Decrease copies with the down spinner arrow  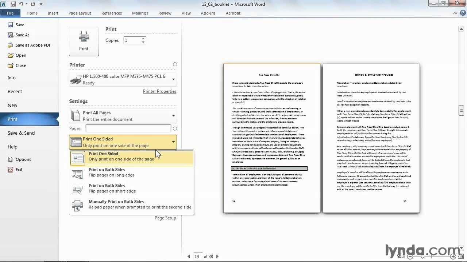coord(143,42)
